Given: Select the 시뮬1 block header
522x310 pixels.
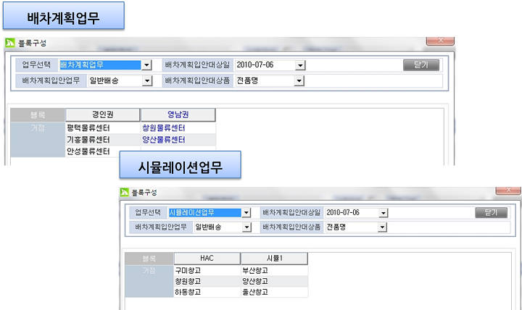Looking at the screenshot, I should tap(274, 259).
